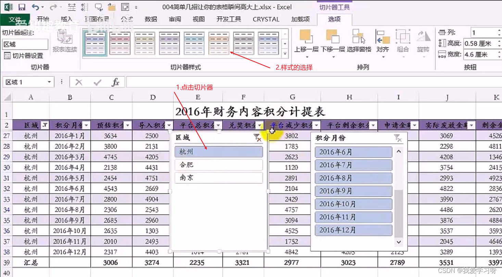
Task: Click 下移一层 (Send Backward) icon
Action: [x=332, y=37]
